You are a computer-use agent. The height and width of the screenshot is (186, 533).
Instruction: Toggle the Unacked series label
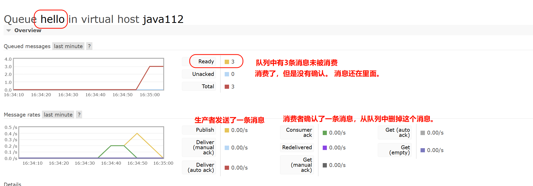(203, 74)
